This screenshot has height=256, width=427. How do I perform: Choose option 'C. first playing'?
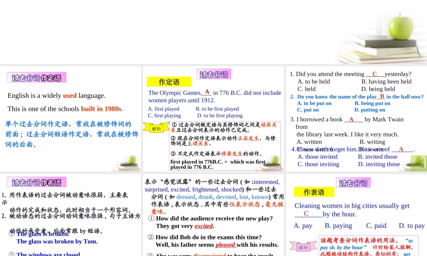(164, 115)
